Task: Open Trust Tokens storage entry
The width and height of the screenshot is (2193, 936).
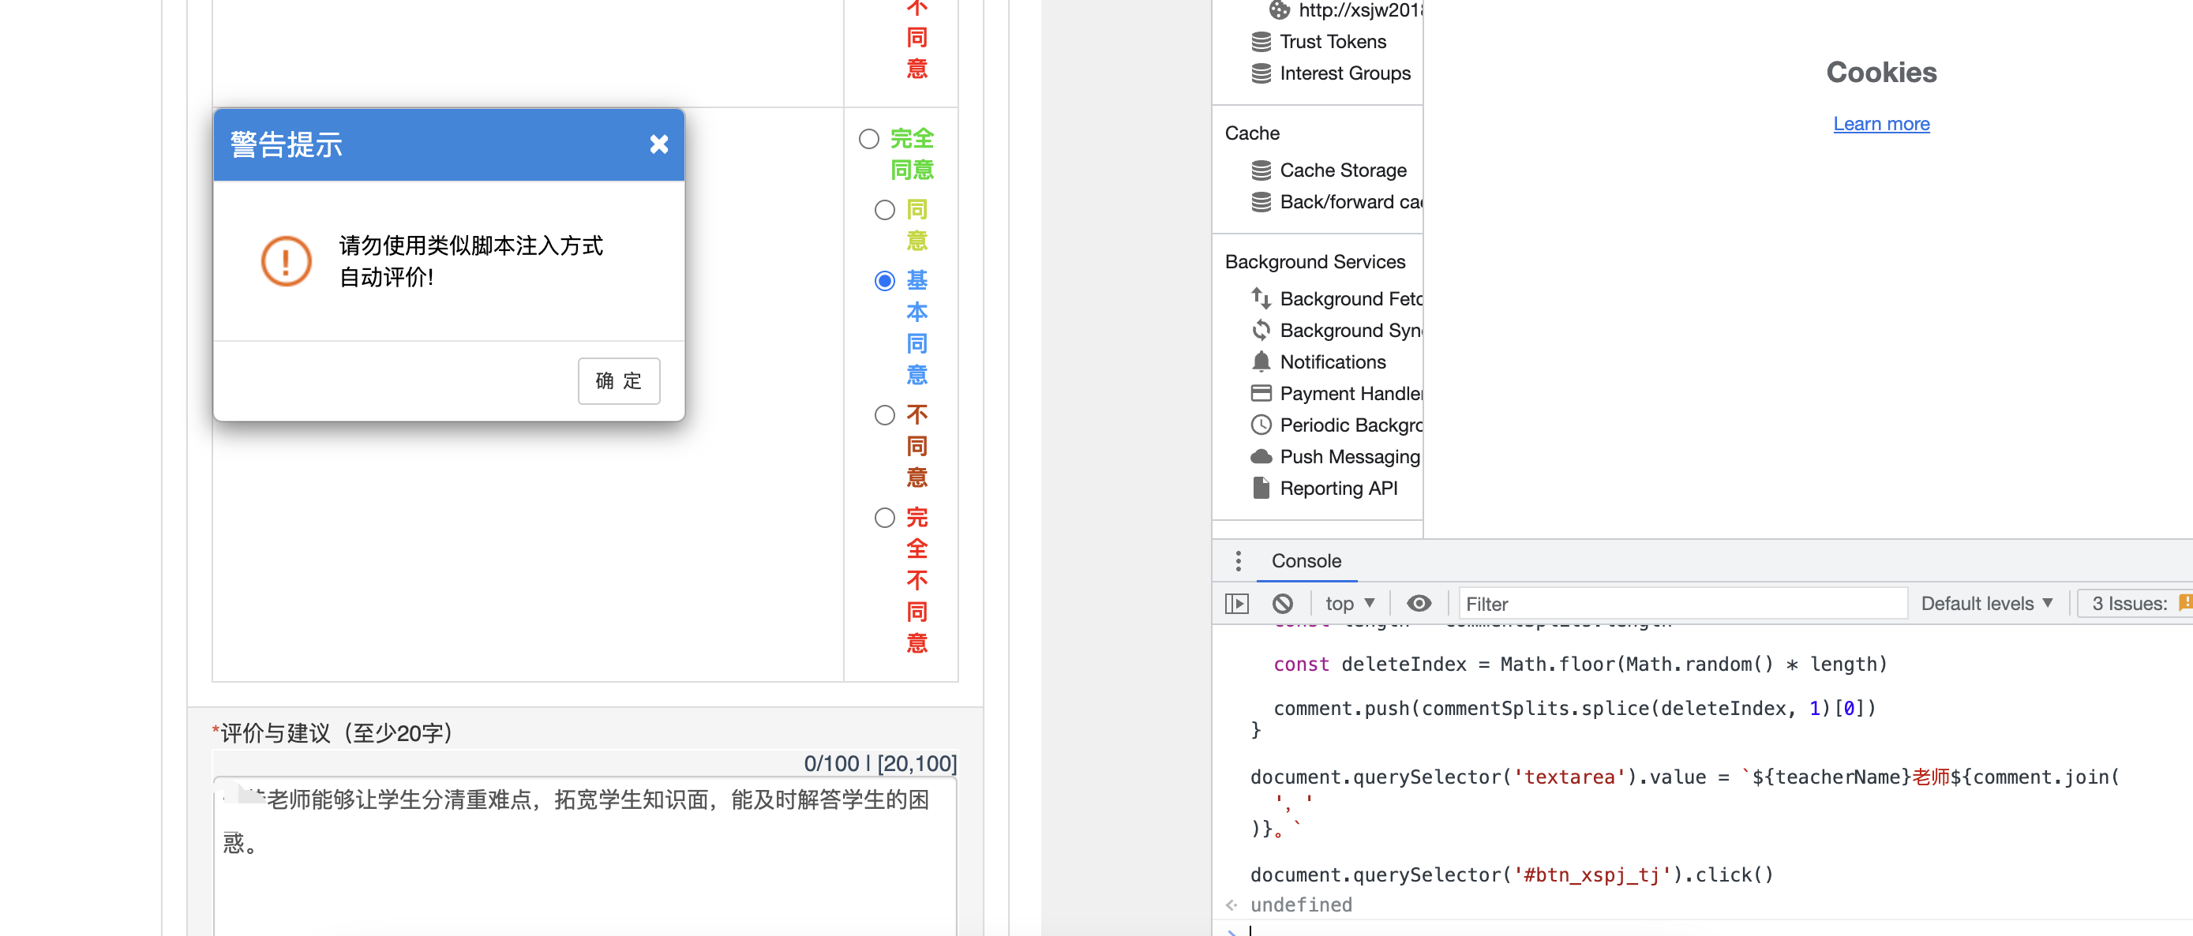Action: (1333, 42)
